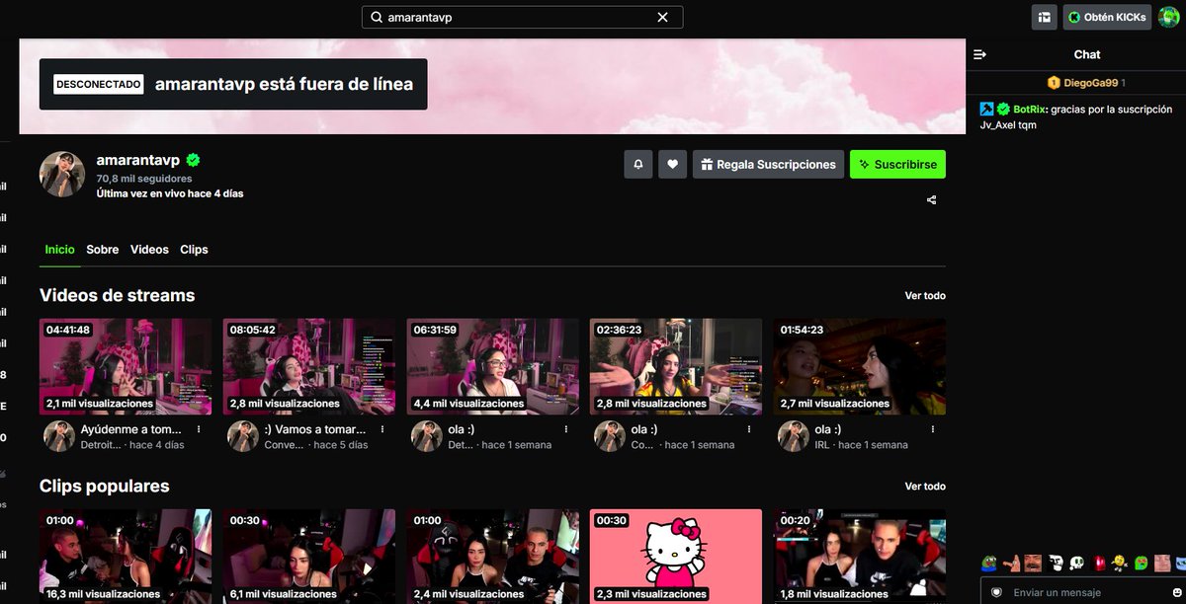Click the share channel icon
Viewport: 1186px width, 604px height.
[932, 200]
